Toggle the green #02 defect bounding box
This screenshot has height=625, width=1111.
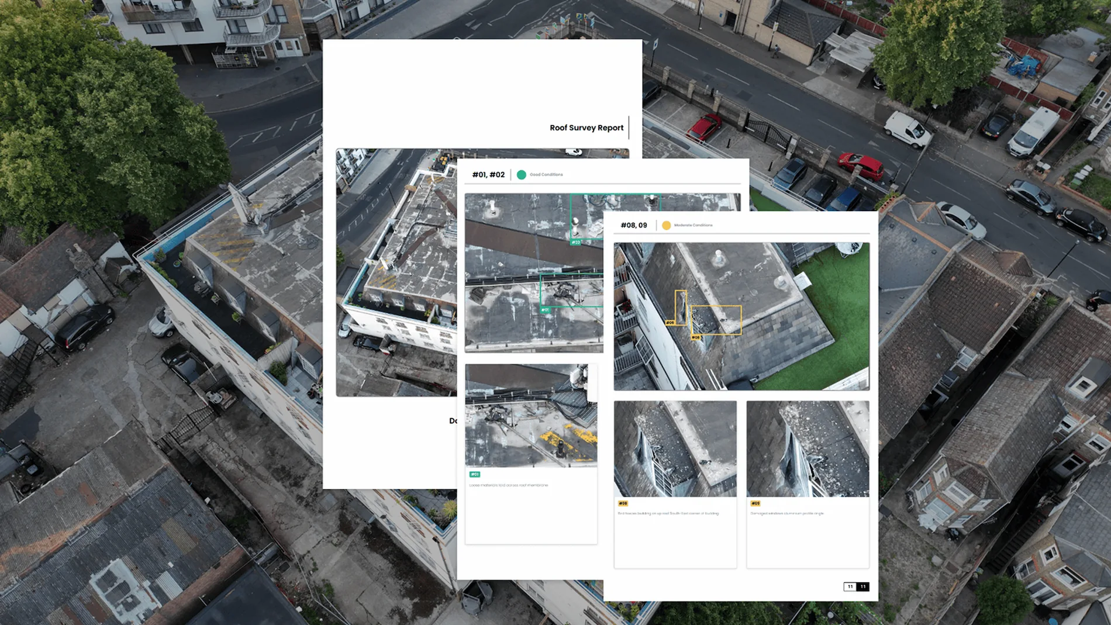point(588,216)
